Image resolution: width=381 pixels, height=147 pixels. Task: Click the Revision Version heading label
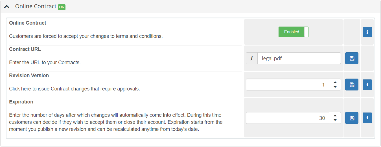coord(29,75)
